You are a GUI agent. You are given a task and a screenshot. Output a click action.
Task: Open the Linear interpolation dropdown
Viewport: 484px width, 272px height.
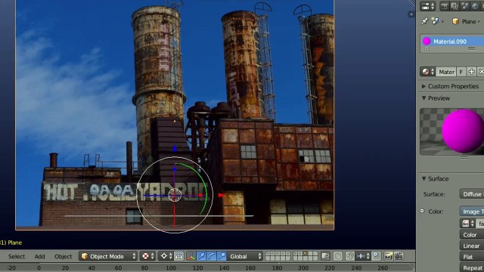[472, 246]
